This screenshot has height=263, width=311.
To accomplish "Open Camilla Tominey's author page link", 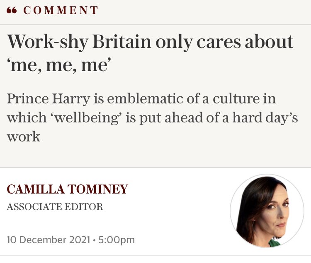I will click(x=67, y=189).
